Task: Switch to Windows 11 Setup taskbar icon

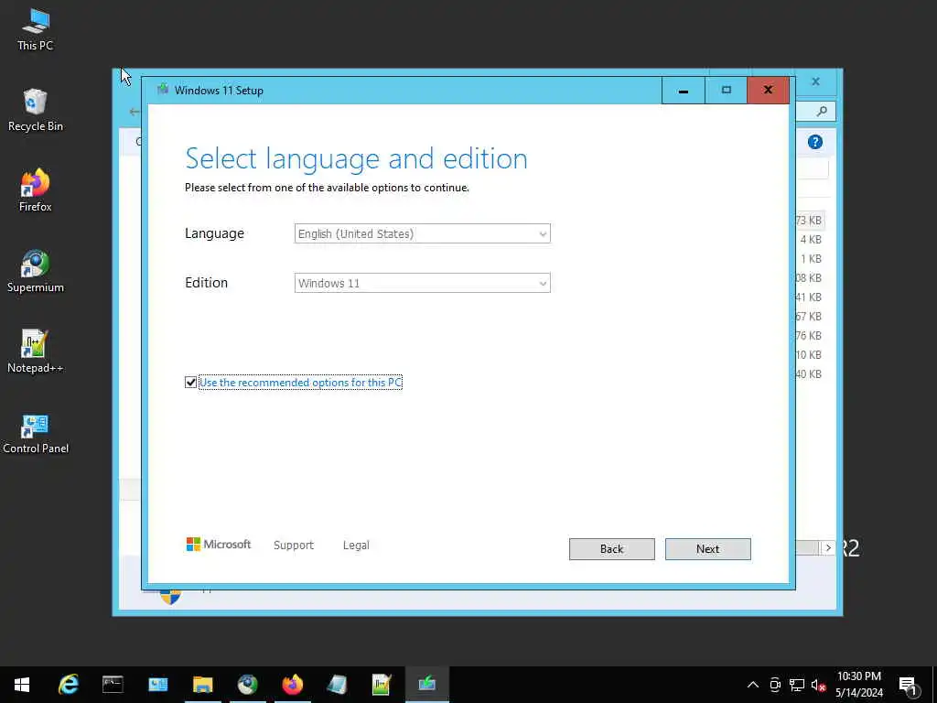Action: (x=426, y=685)
